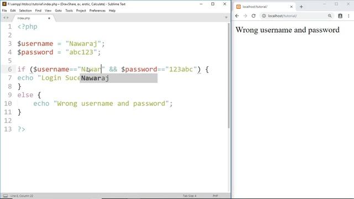Click the Wrong username and password page text

click(288, 30)
